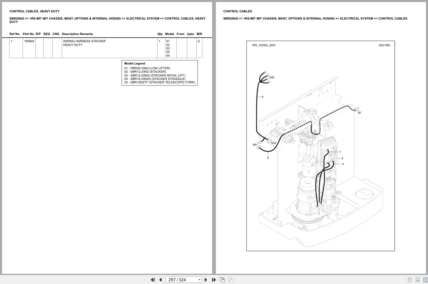This screenshot has height=284, width=428.
Task: Click the go to next view icon
Action: pyautogui.click(x=231, y=280)
